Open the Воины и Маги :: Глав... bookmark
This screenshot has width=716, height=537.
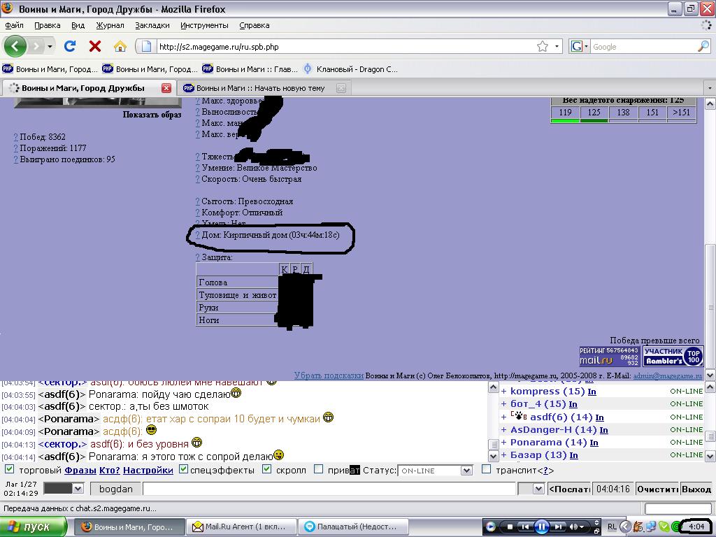click(250, 69)
